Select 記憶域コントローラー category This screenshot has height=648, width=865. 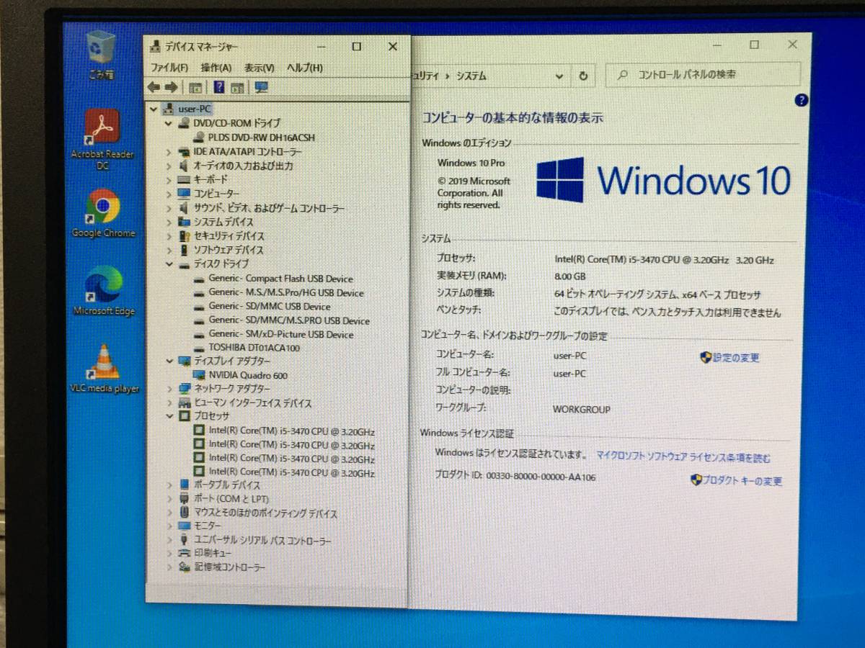(x=229, y=567)
